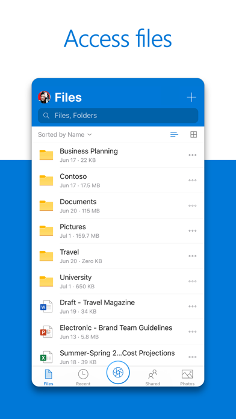Image resolution: width=236 pixels, height=419 pixels.
Task: Click the Jul 1 · 159.7 MB details
Action: 79,236
